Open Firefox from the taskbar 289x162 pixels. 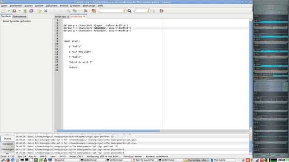coord(8,160)
